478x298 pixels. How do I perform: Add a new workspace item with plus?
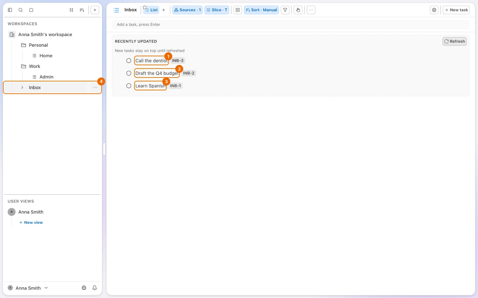95,10
